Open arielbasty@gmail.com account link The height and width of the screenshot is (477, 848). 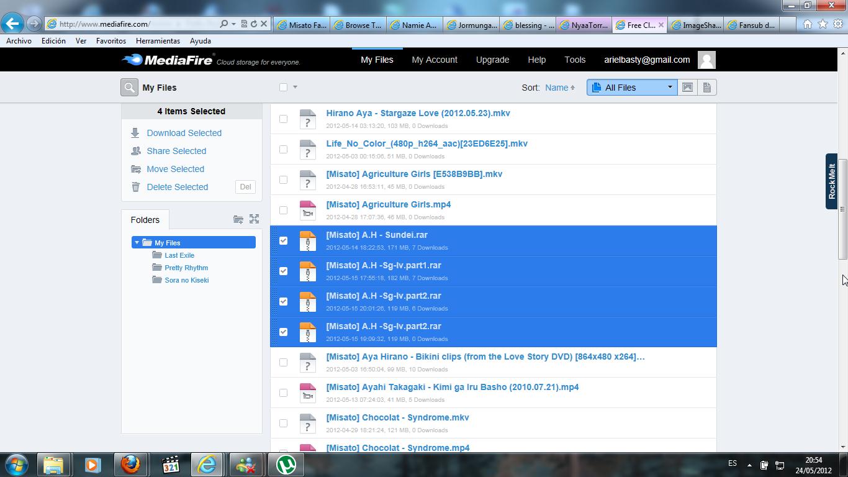[647, 60]
